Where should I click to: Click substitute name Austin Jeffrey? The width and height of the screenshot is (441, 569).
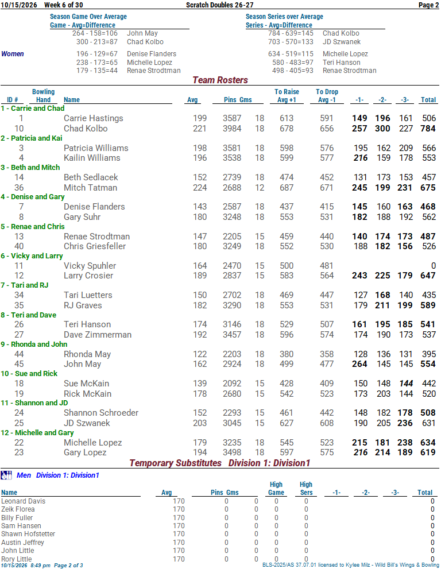22,543
